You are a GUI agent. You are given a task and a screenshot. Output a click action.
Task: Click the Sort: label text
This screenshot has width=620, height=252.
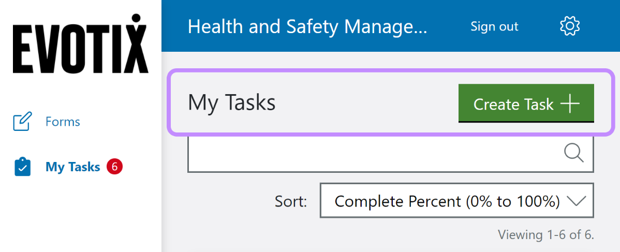coord(291,201)
